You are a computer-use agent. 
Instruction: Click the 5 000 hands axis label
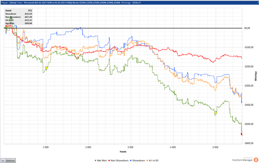point(215,147)
